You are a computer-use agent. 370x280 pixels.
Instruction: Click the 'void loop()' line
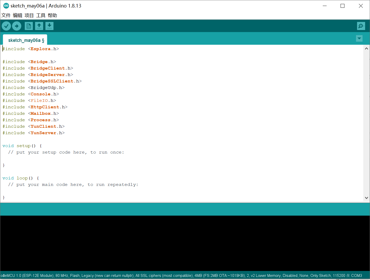click(21, 178)
